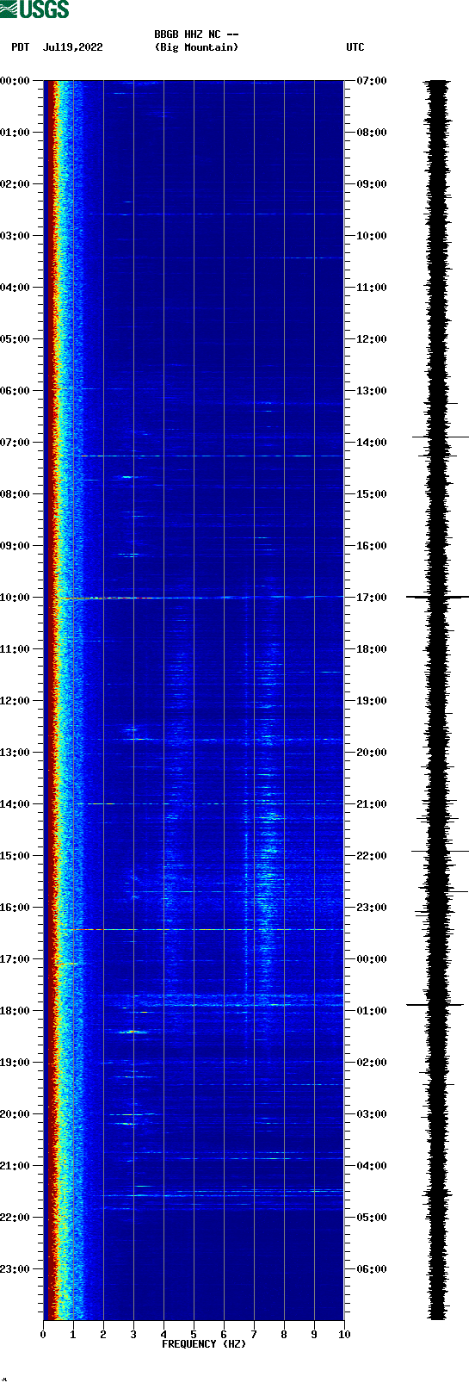The width and height of the screenshot is (475, 1389).
Task: Click the 01:00 UTC time label
Action: coord(372,1011)
